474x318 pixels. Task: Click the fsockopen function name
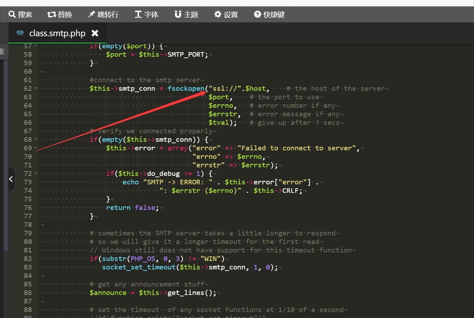coord(186,89)
